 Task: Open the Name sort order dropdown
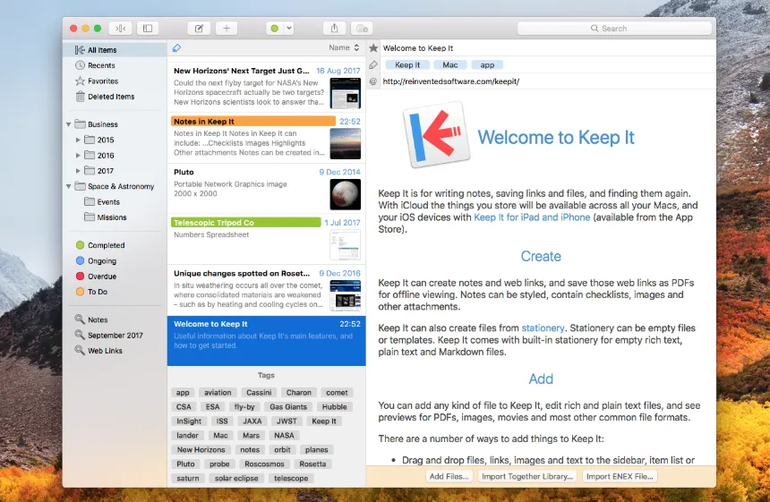(344, 47)
